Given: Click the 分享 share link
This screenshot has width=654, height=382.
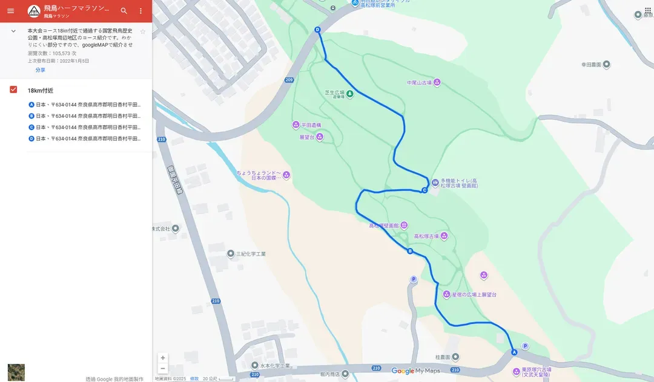Looking at the screenshot, I should [x=41, y=70].
